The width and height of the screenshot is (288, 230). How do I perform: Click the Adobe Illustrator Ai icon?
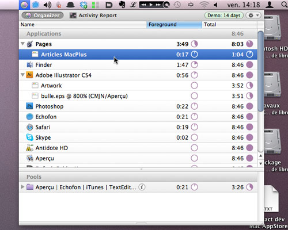(x=29, y=75)
